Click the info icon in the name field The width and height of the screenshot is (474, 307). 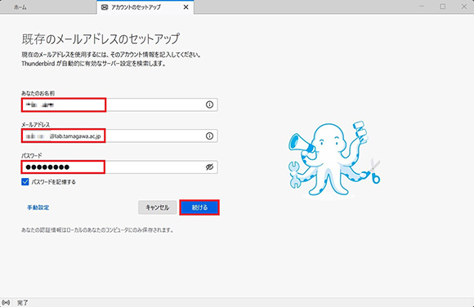209,105
